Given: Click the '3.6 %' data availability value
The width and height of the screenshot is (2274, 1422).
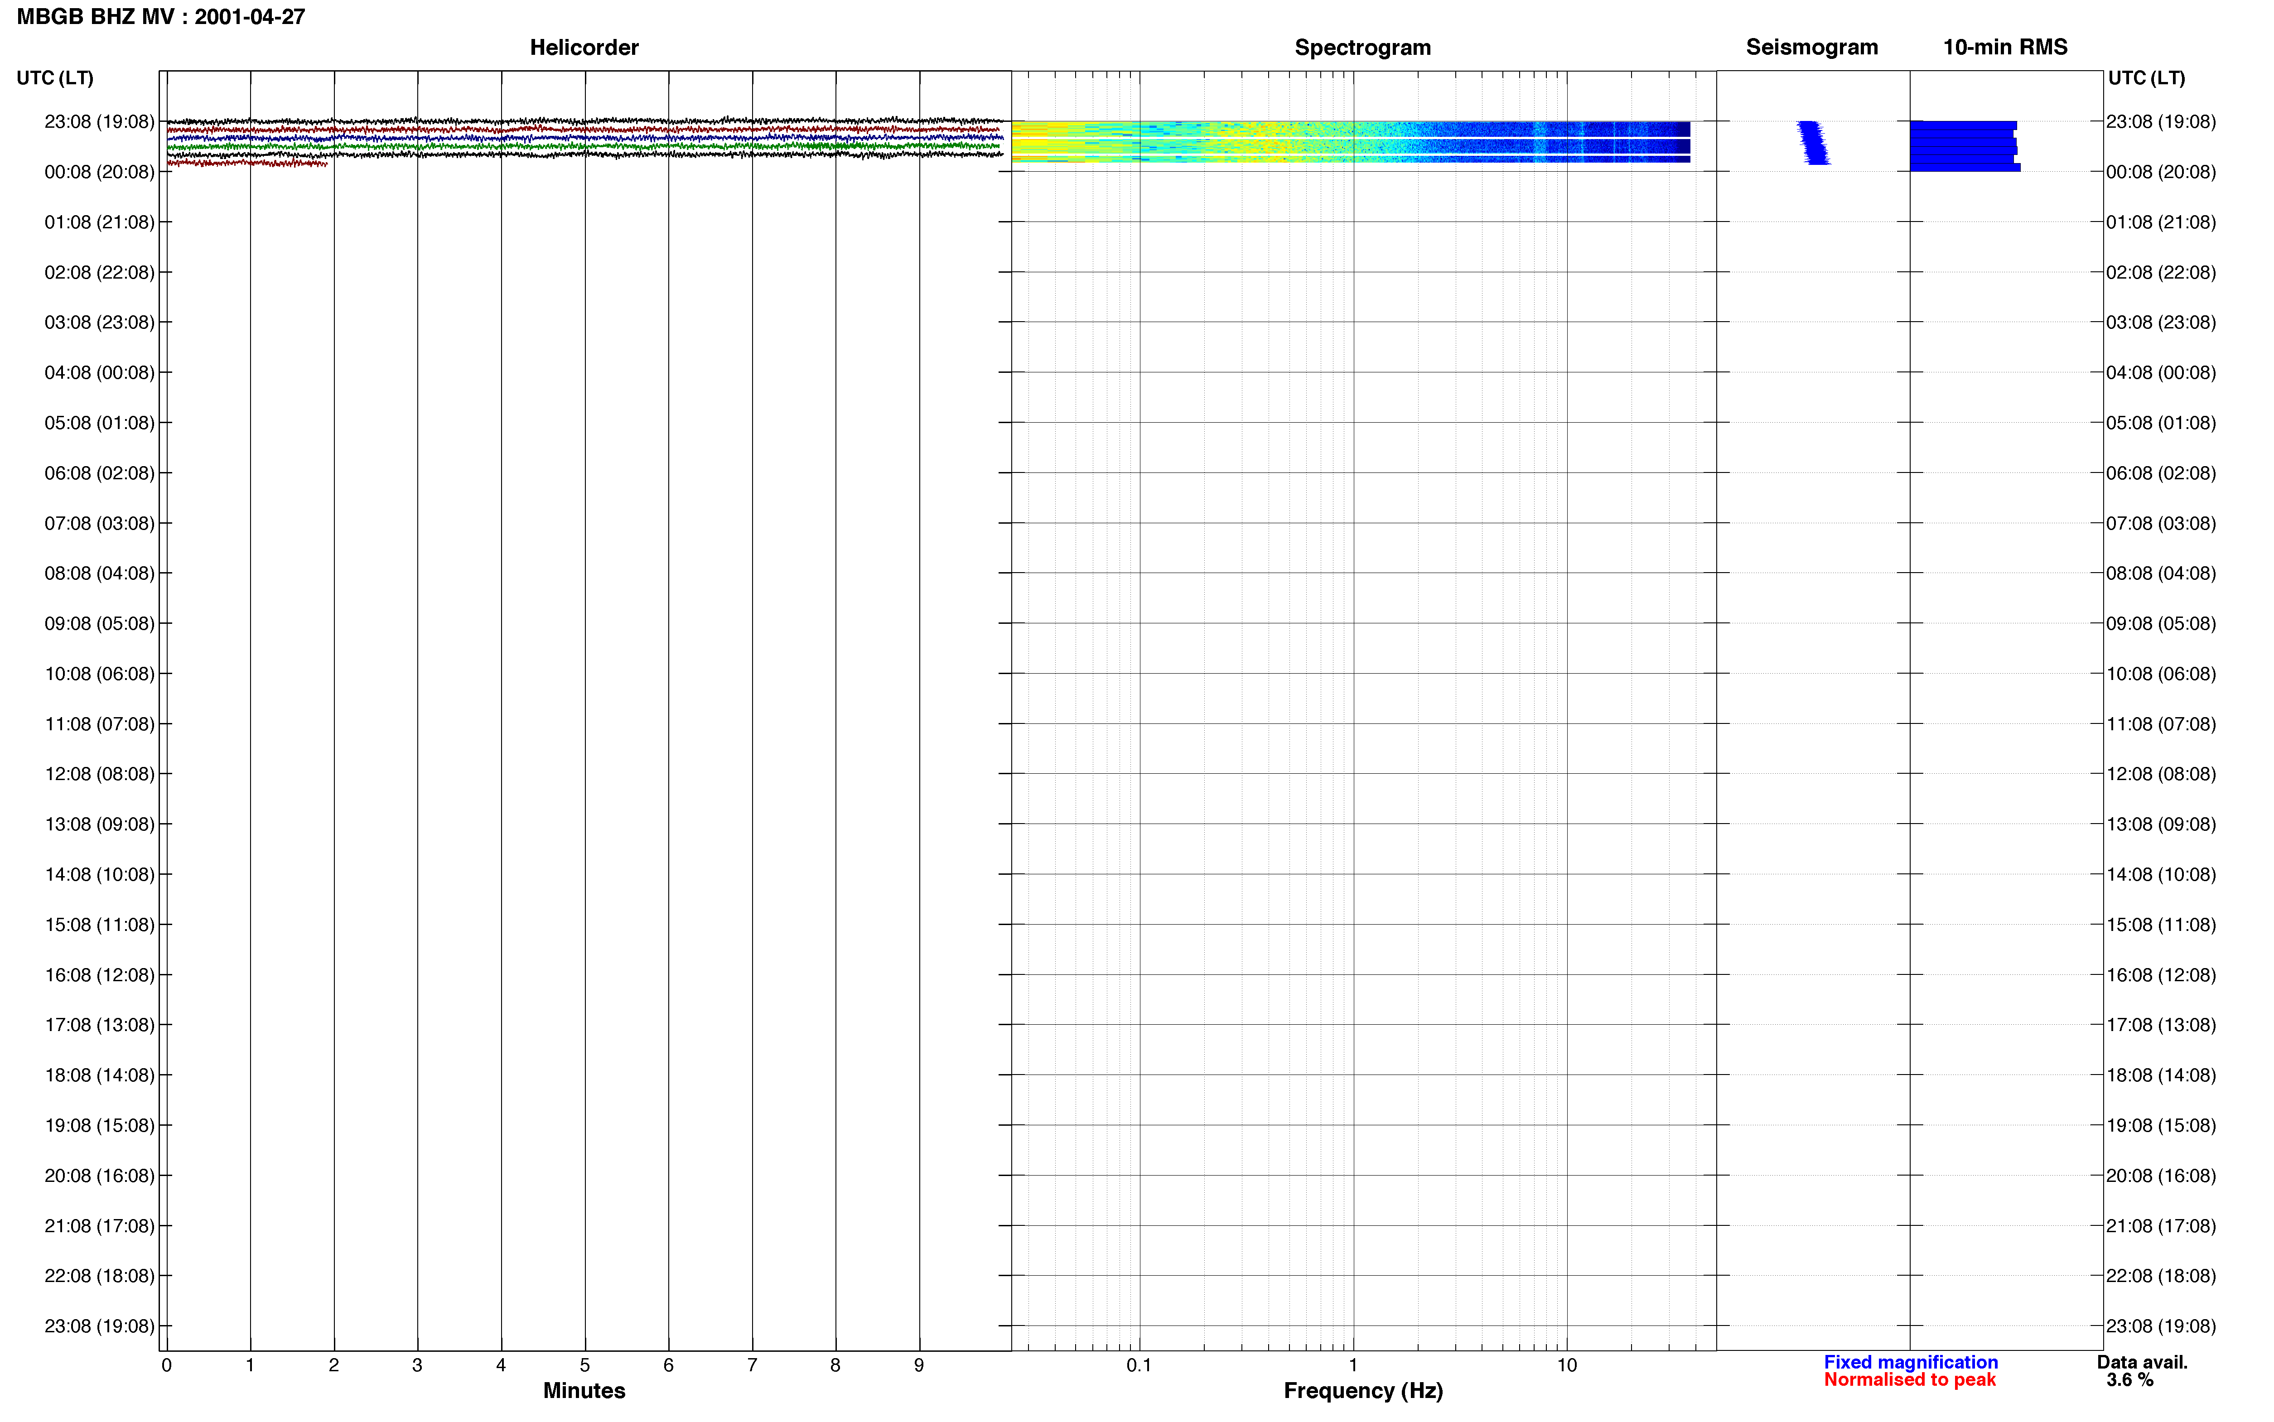Looking at the screenshot, I should point(2129,1381).
